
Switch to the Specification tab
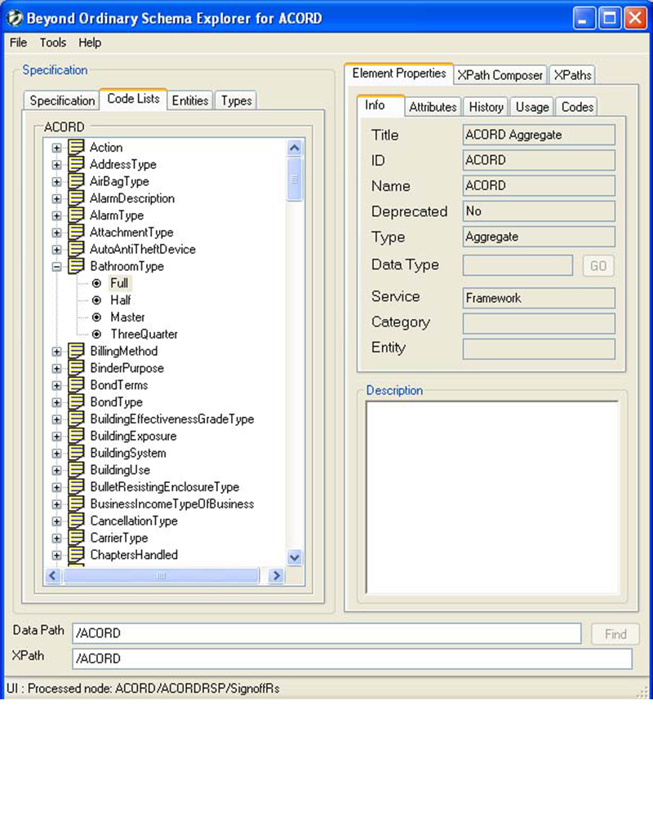[62, 100]
